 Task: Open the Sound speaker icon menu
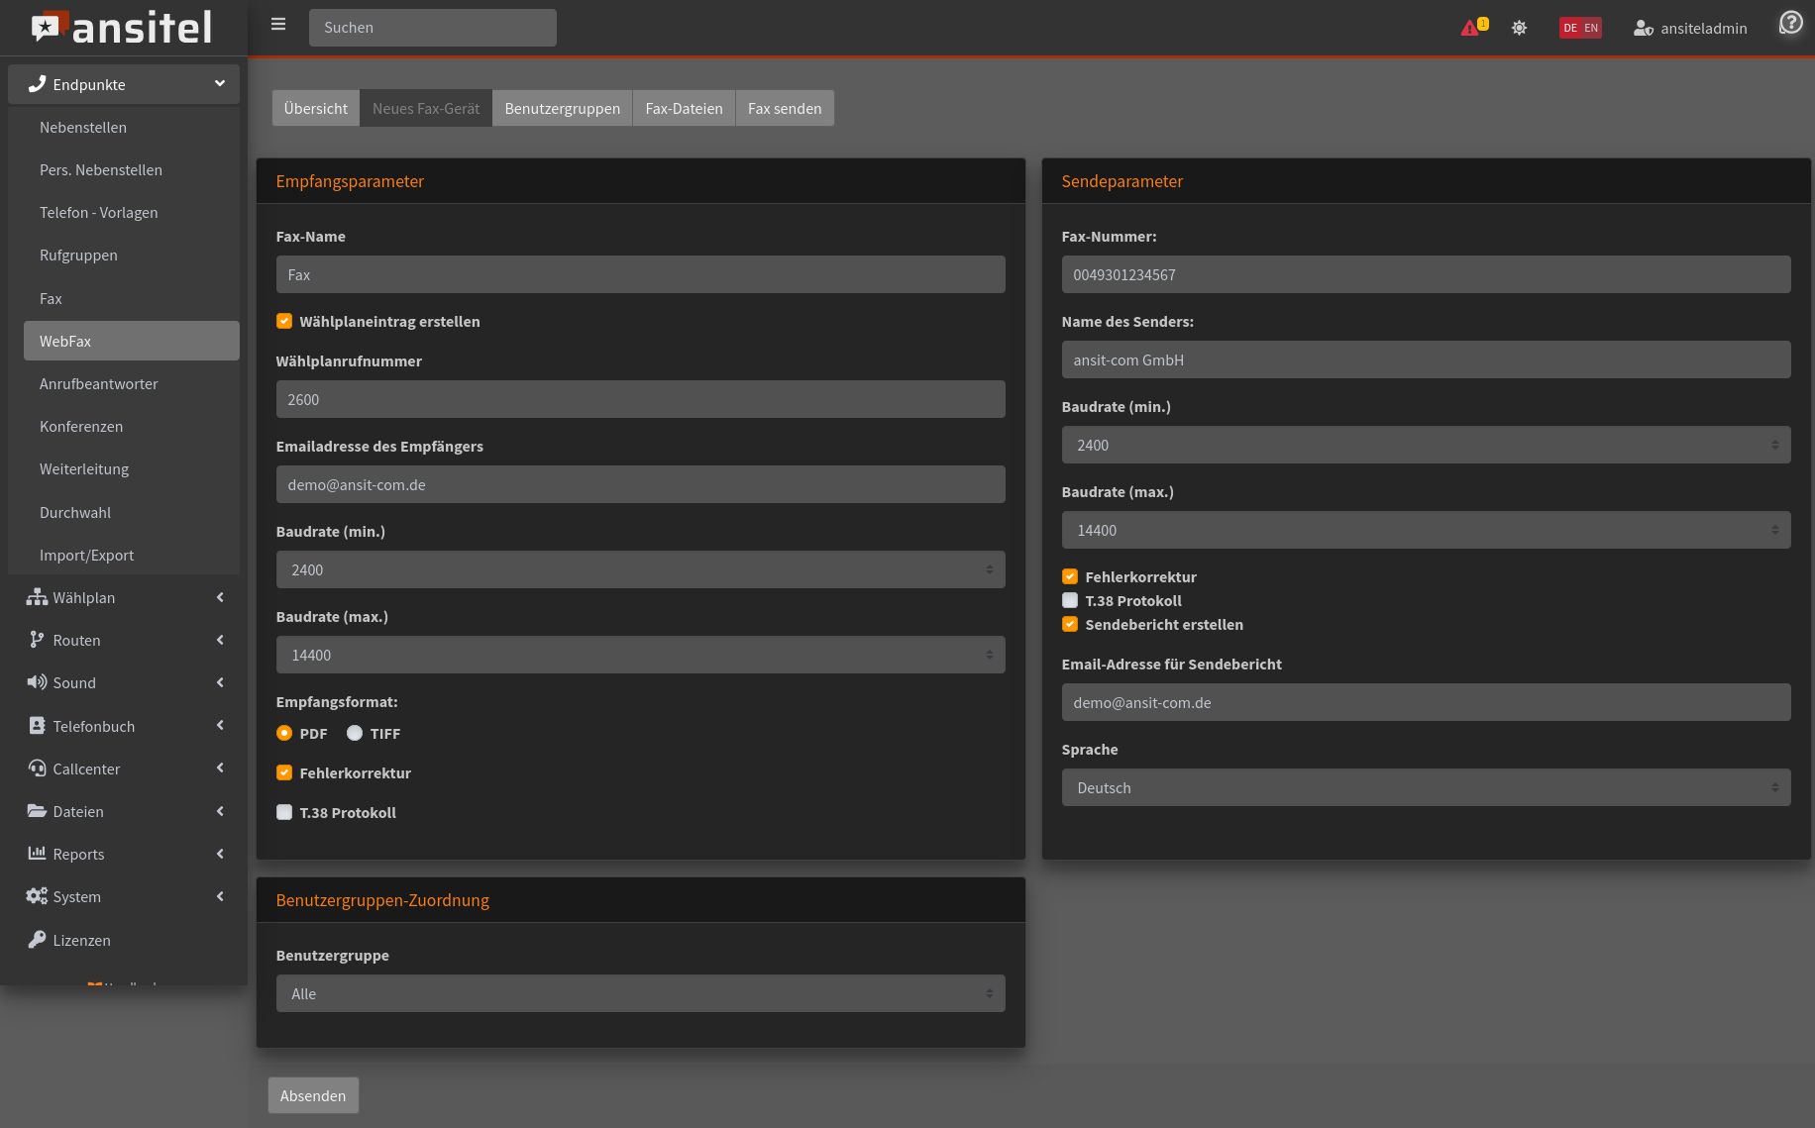coord(37,682)
